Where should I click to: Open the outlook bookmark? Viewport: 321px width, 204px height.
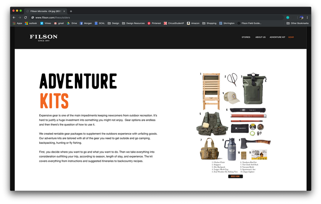31,23
